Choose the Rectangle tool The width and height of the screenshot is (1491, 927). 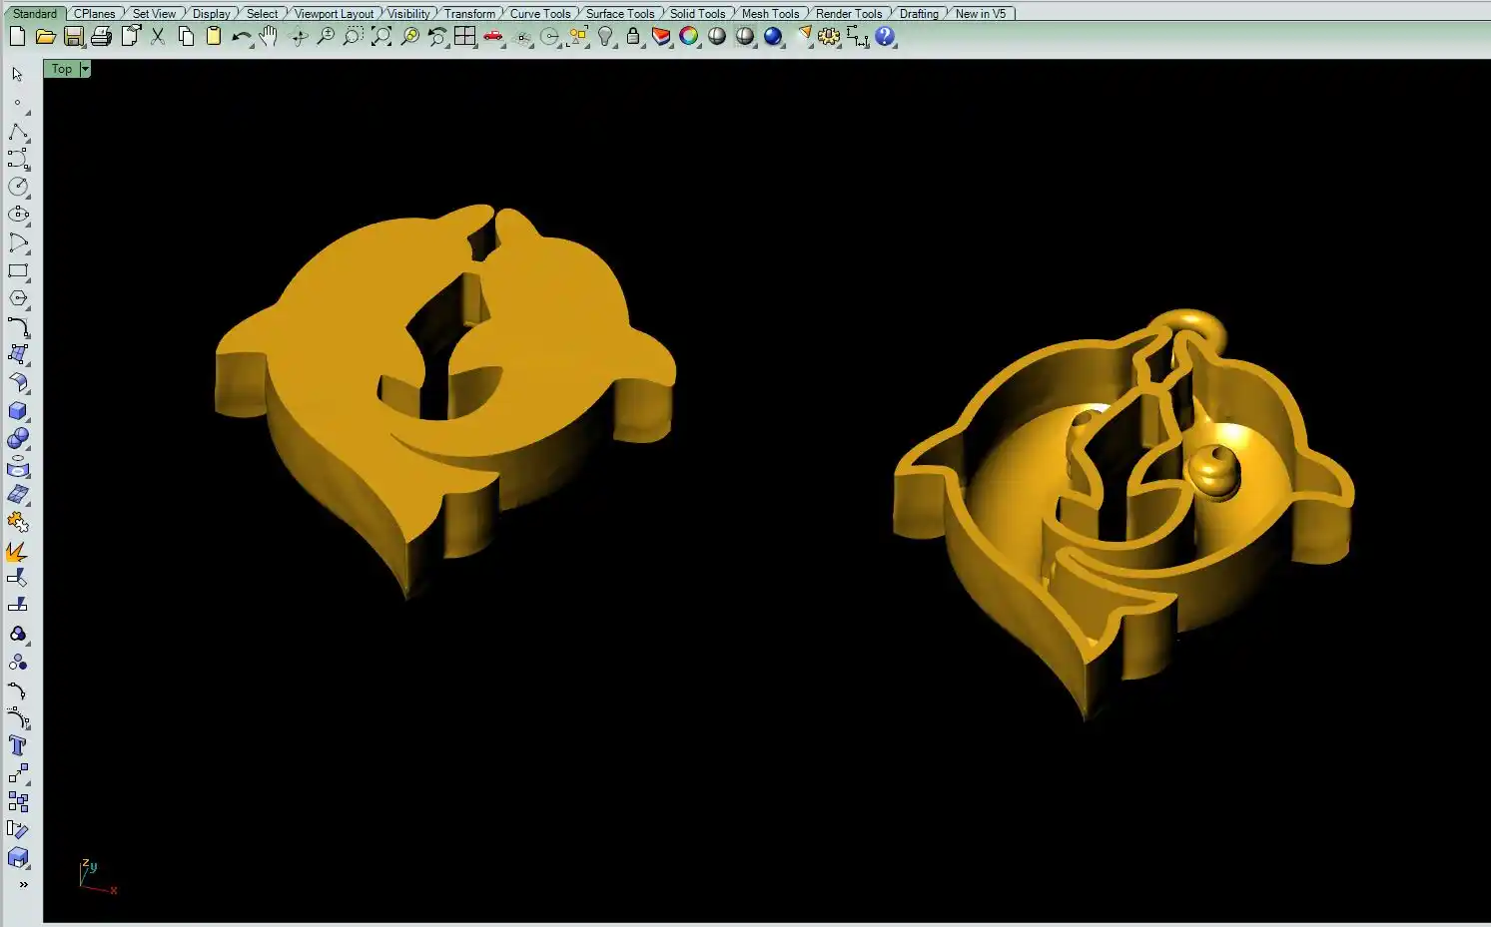point(17,271)
